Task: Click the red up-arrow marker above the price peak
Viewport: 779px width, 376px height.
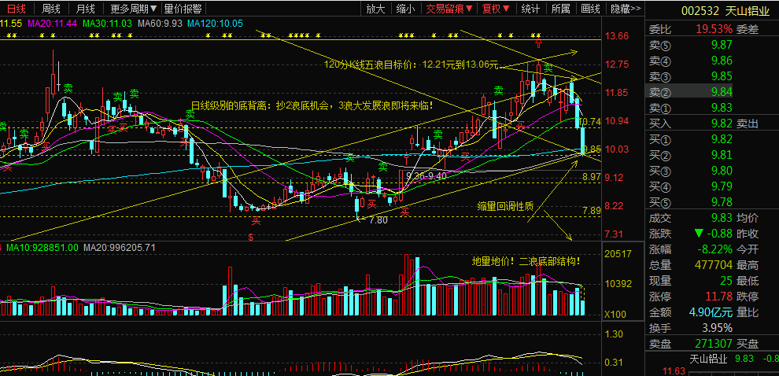Action: [538, 44]
